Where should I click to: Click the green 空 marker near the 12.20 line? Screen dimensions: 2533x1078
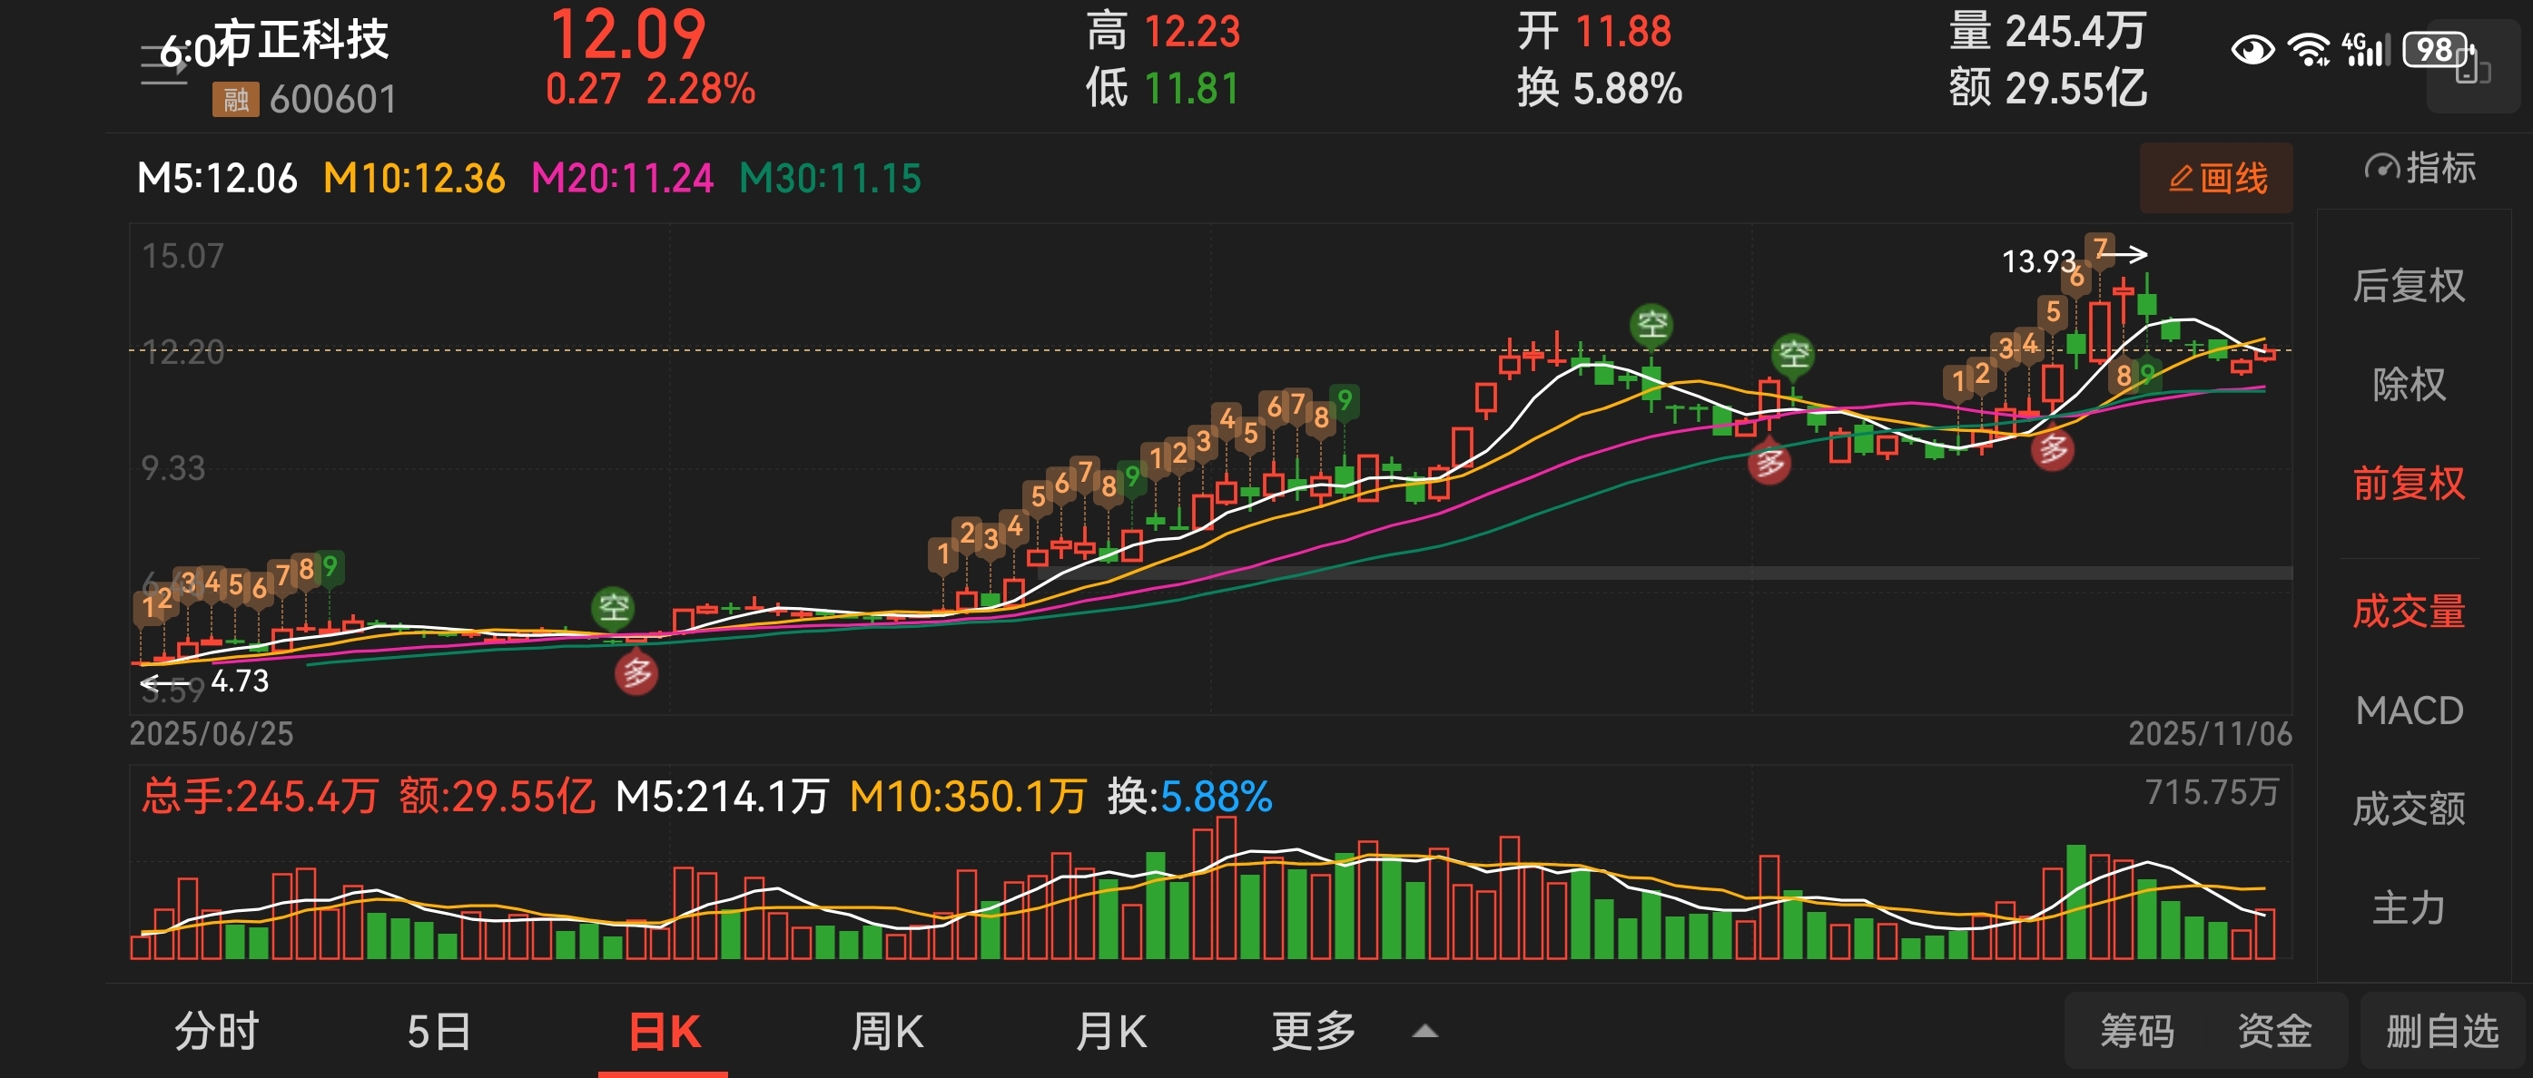tap(1794, 354)
